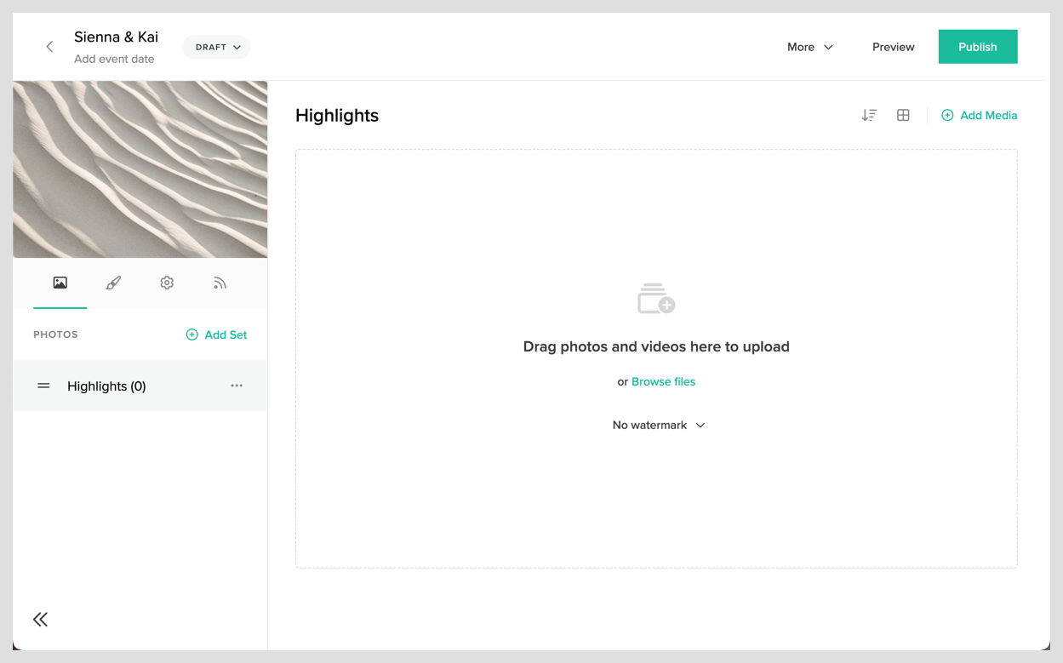Go back using the left arrow
Image resolution: width=1063 pixels, height=663 pixels.
(49, 47)
